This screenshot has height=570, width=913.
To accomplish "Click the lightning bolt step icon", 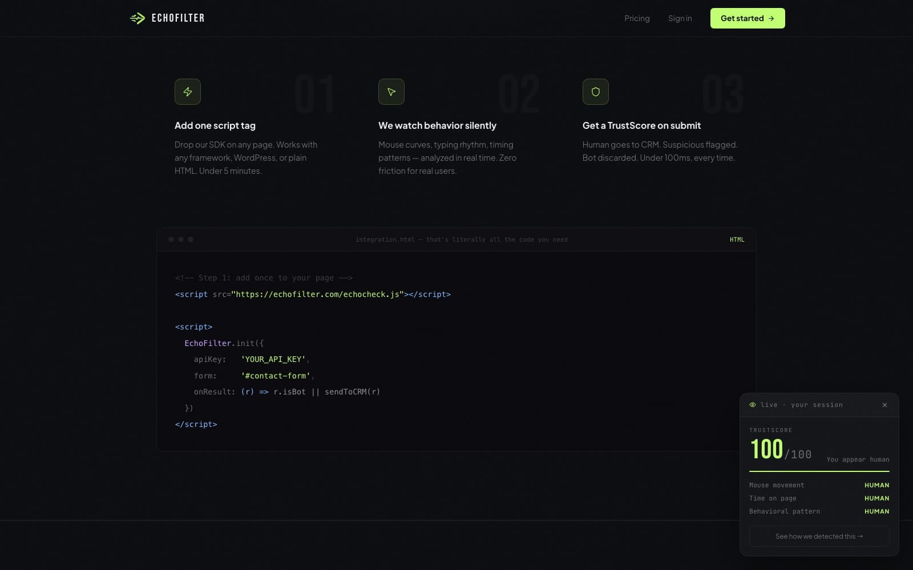I will click(x=188, y=92).
